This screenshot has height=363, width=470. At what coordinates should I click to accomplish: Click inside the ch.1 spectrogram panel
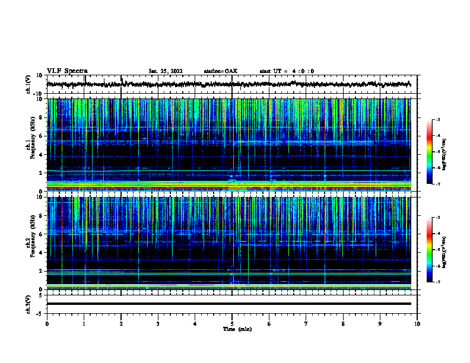[x=228, y=145]
